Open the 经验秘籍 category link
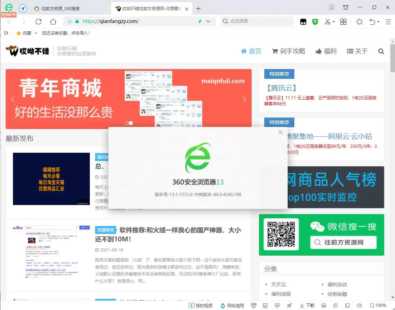This screenshot has width=395, height=310. pyautogui.click(x=337, y=294)
